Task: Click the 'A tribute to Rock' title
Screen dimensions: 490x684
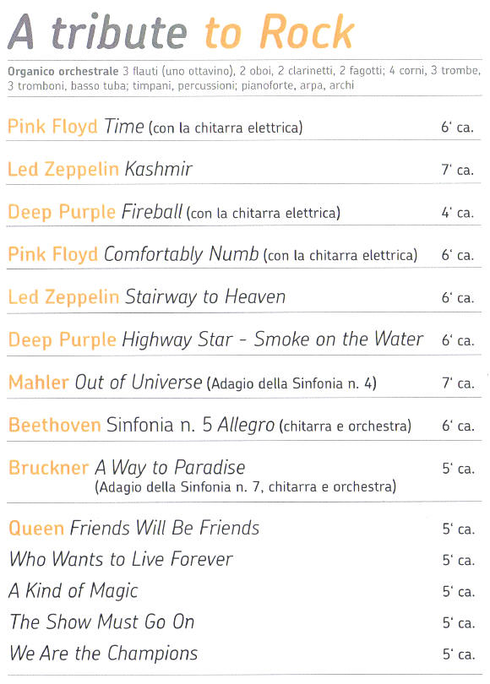Action: point(181,32)
